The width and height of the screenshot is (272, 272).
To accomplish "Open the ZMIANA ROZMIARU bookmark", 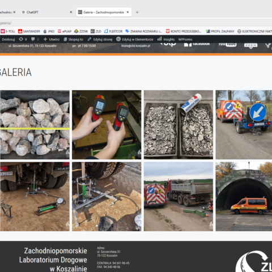I will (144, 31).
